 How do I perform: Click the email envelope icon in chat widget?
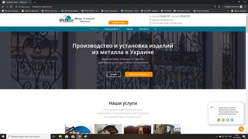pyautogui.click(x=228, y=120)
